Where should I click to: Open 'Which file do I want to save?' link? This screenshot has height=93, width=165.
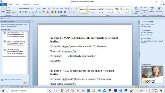12,80
